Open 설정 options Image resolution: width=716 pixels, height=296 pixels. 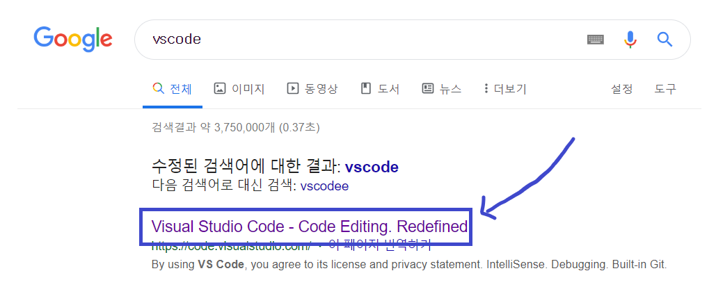tap(621, 88)
